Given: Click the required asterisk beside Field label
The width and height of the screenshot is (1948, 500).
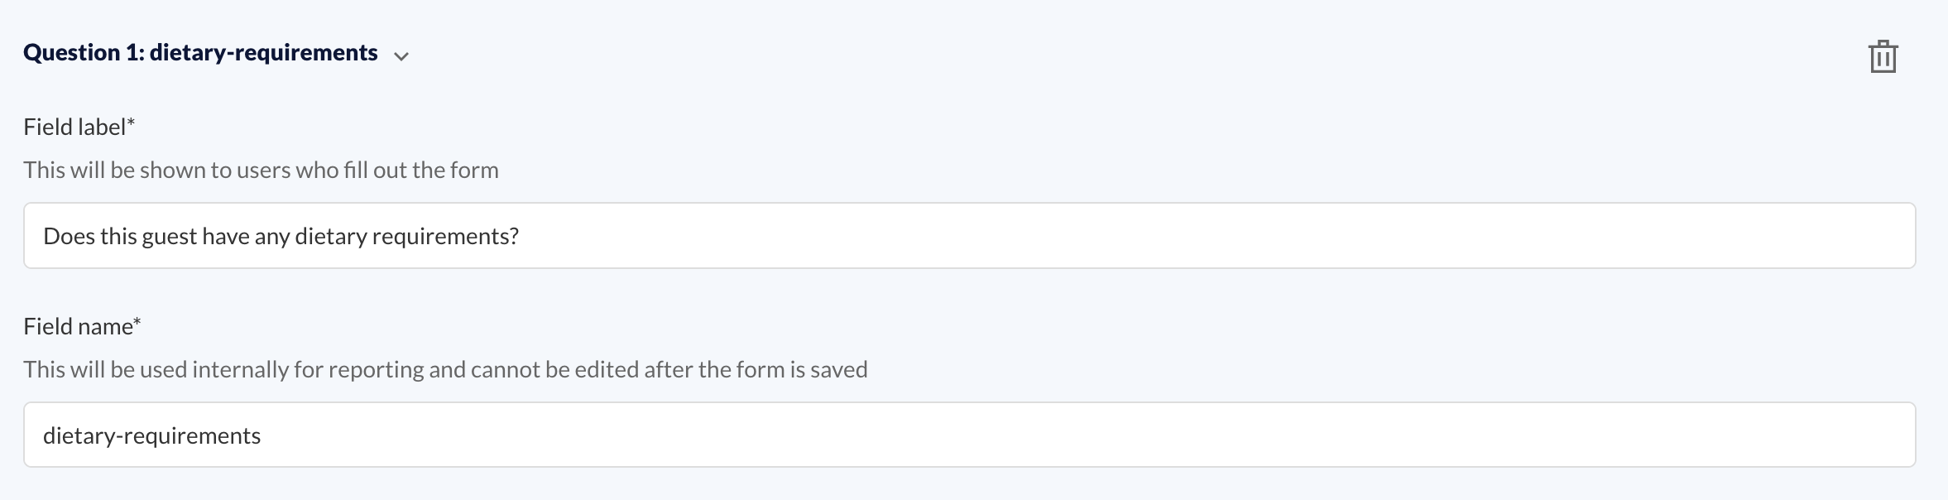Looking at the screenshot, I should (131, 123).
